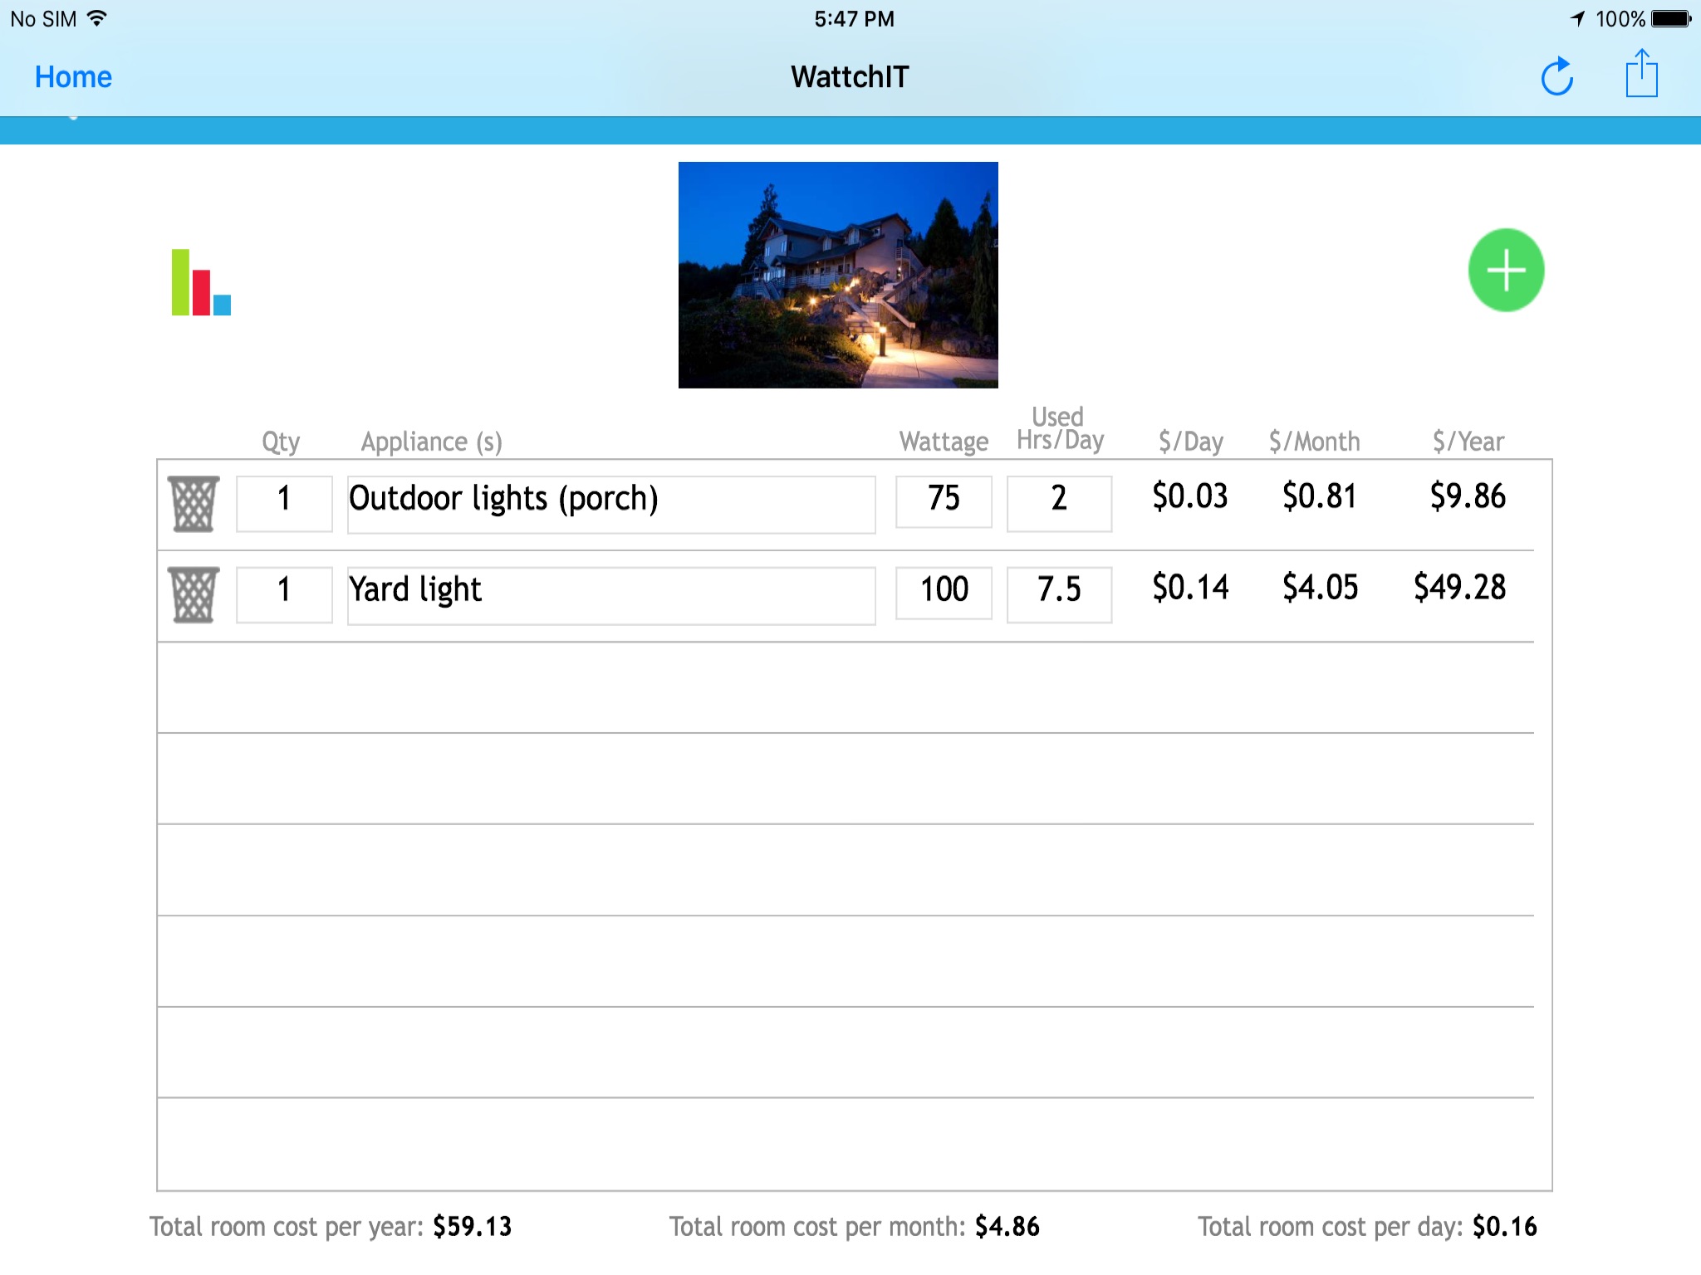Edit the Yard light name field
Viewport: 1701px width, 1275px height.
pyautogui.click(x=611, y=595)
